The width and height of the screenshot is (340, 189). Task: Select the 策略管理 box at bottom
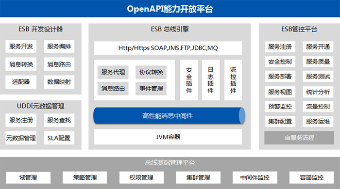tap(85, 177)
